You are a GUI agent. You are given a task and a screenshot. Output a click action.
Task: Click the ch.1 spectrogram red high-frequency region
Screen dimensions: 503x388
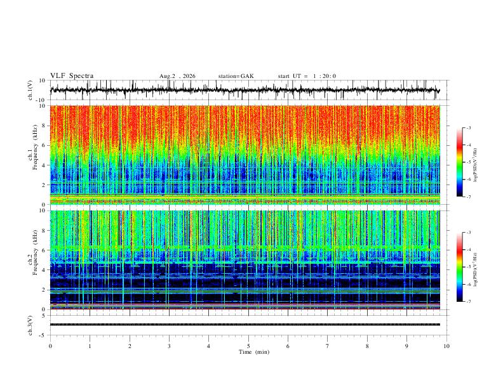245,125
